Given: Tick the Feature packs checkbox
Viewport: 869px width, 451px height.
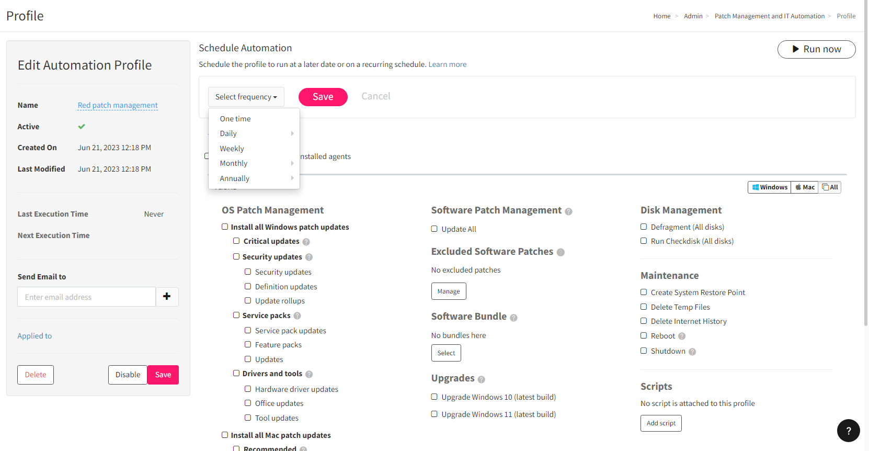Looking at the screenshot, I should (x=248, y=344).
